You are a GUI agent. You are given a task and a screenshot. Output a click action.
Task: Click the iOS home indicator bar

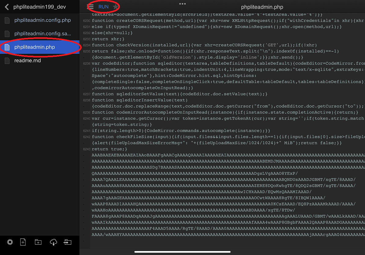point(182,252)
